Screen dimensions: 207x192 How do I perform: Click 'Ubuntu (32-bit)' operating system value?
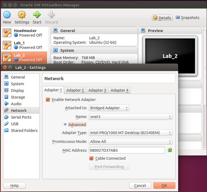click(103, 42)
